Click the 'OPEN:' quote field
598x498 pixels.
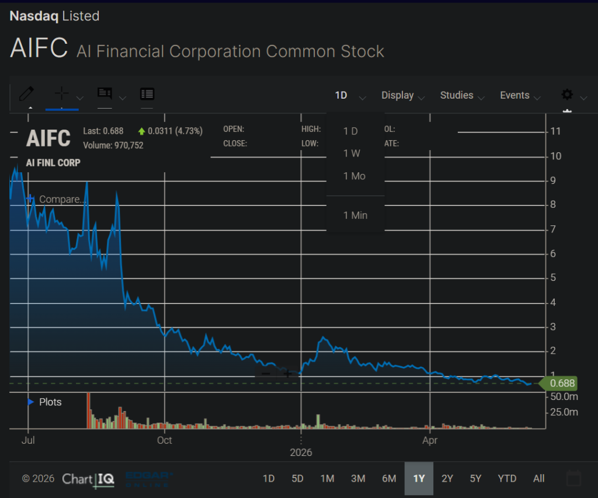[234, 129]
